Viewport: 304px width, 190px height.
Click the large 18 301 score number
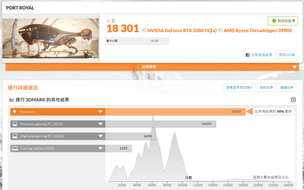coord(122,28)
